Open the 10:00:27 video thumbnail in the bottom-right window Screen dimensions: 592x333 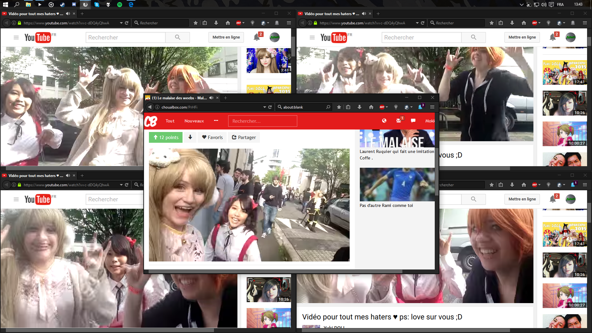[565, 295]
